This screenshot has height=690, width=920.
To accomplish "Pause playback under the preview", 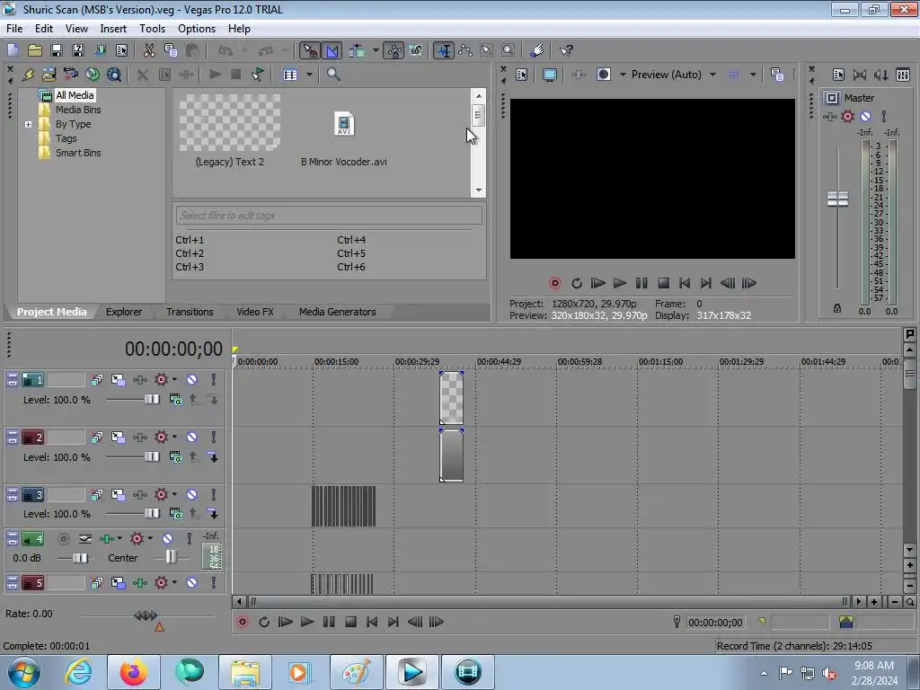I will coord(641,283).
